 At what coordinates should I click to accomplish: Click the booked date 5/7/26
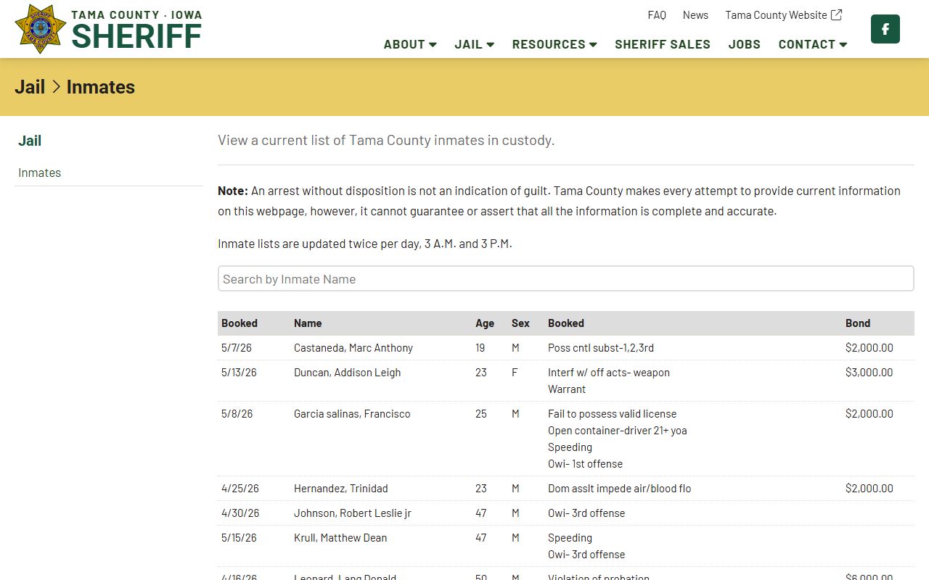(237, 348)
